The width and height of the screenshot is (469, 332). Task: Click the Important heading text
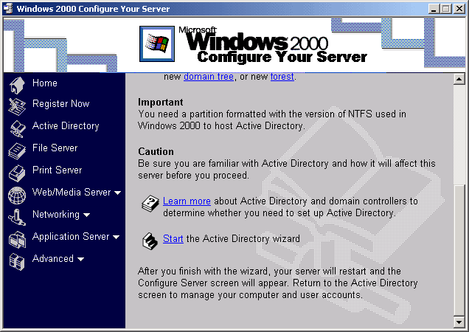tap(160, 102)
